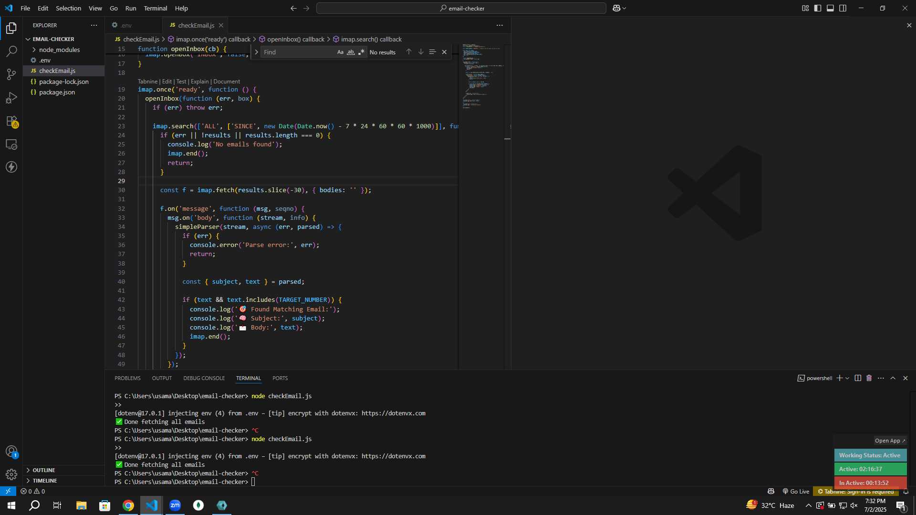Toggle Find in Selection option
This screenshot has width=916, height=515.
coord(432,52)
